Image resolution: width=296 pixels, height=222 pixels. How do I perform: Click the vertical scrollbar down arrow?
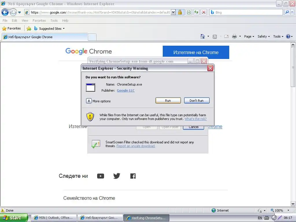[293, 204]
